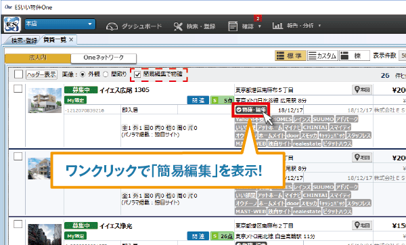Click the address 東京都港区南麻布2丁目
This screenshot has height=245, width=406.
[264, 225]
